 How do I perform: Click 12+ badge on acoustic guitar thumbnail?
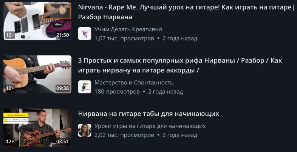click(10, 88)
